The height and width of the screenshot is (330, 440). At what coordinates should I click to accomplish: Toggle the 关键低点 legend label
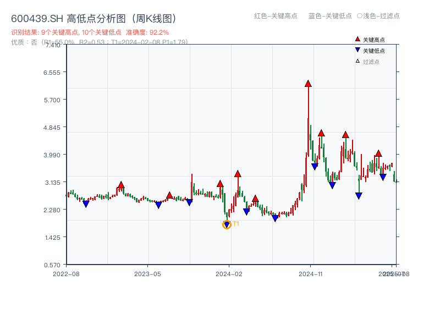point(374,51)
